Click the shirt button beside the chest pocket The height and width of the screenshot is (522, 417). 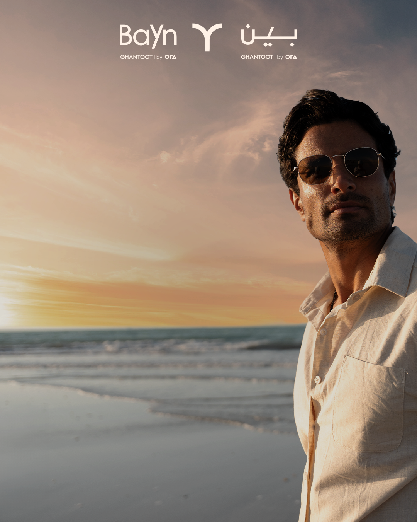317,380
